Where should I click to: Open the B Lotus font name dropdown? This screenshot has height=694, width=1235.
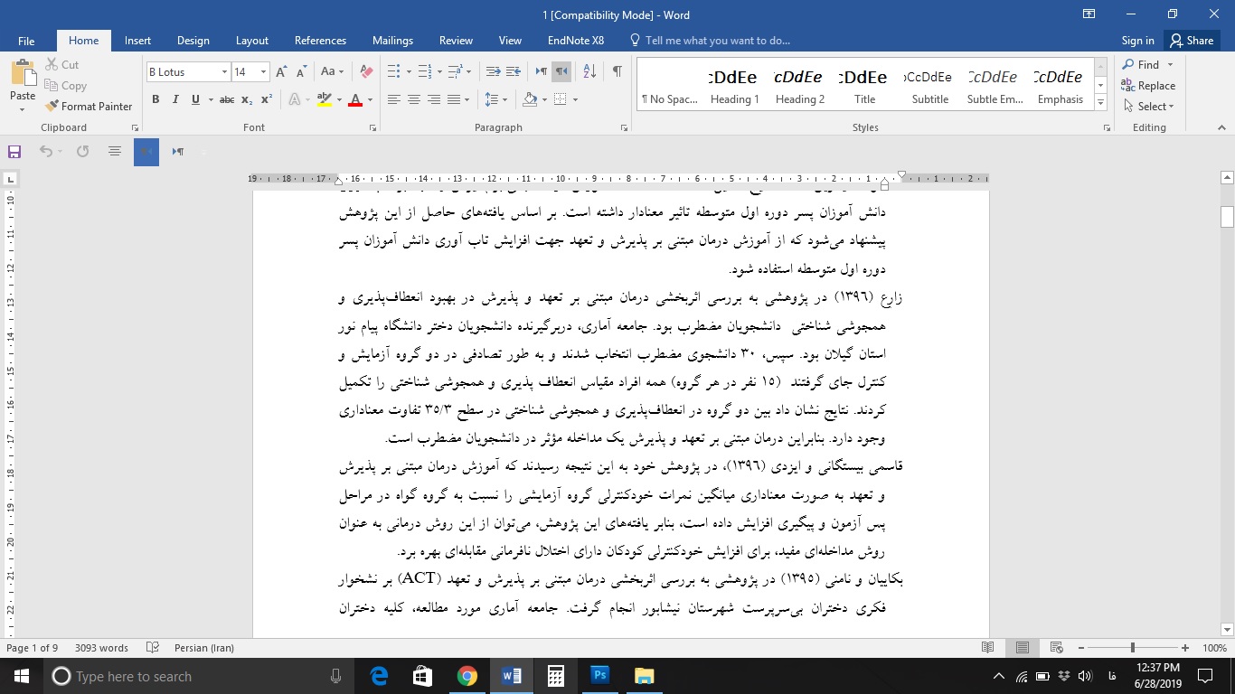[x=224, y=72]
